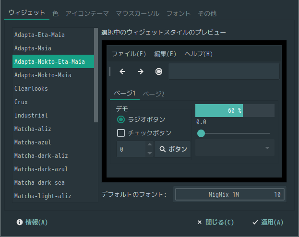The width and height of the screenshot is (299, 237).
Task: Click the 情報(A) button
Action: click(x=32, y=222)
